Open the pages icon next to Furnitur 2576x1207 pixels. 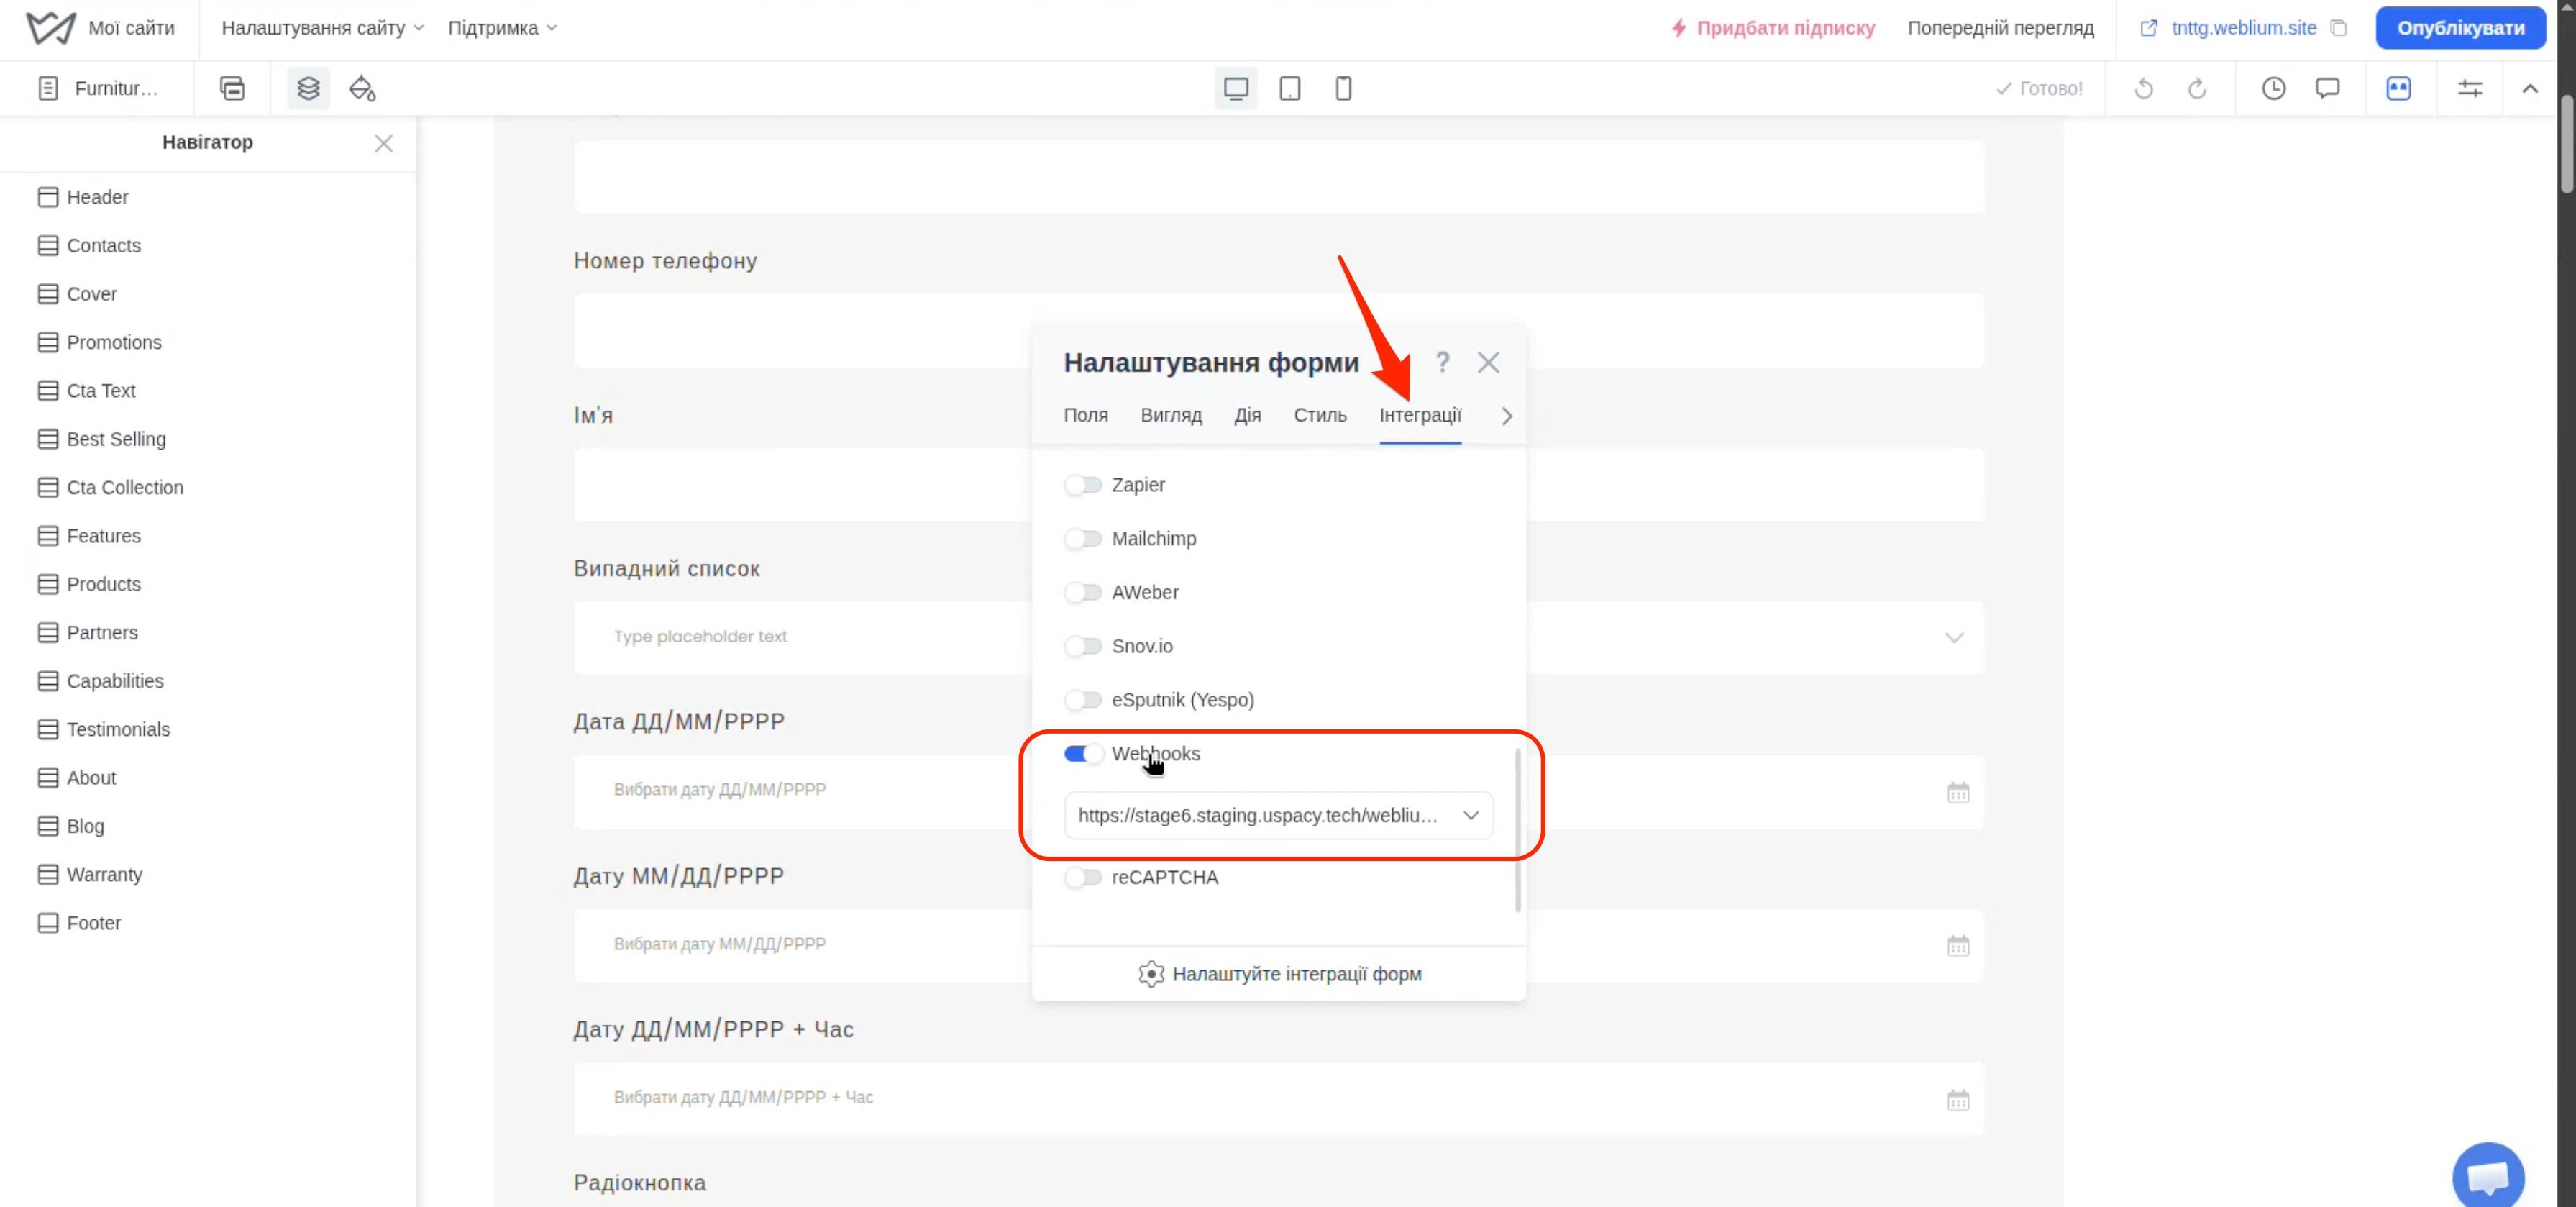pyautogui.click(x=48, y=88)
